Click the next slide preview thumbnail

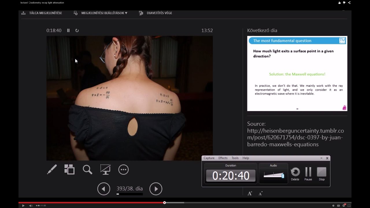click(x=297, y=74)
